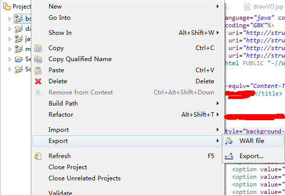Click the style="background- code line

[255, 131]
